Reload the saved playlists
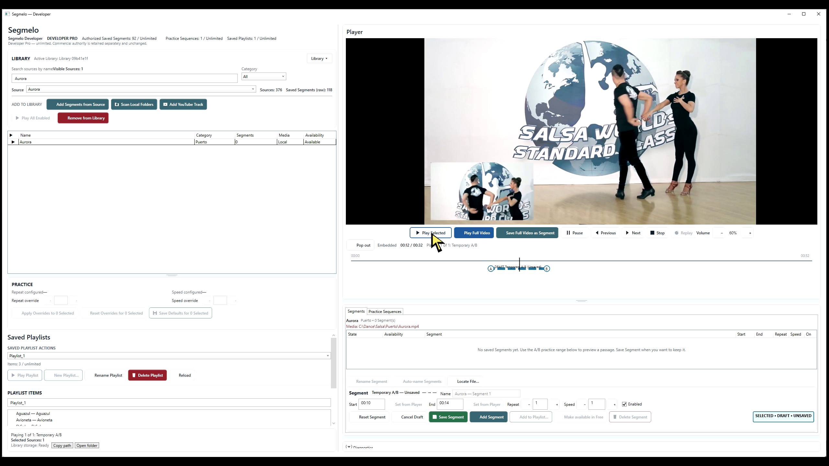 [182, 375]
